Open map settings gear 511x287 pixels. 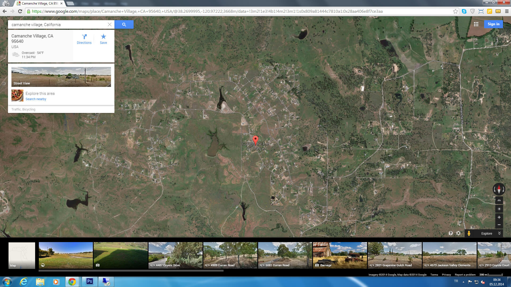458,233
